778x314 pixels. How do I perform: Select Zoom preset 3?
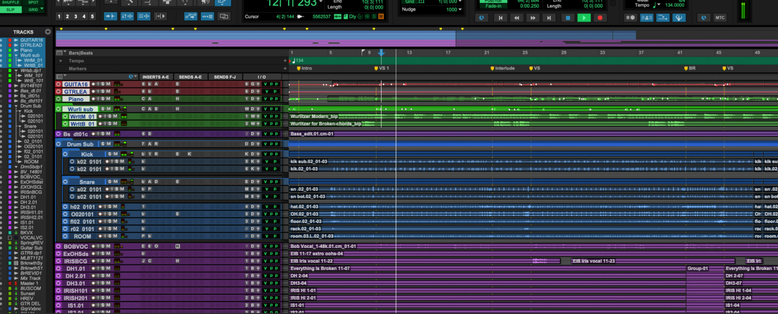pyautogui.click(x=76, y=17)
